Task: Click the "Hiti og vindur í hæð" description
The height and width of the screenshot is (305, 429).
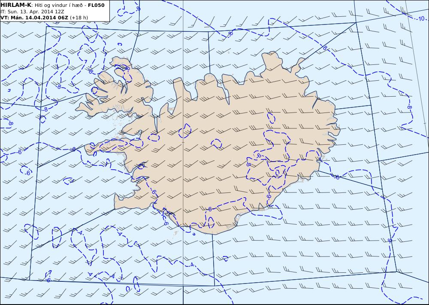Action: 58,6
